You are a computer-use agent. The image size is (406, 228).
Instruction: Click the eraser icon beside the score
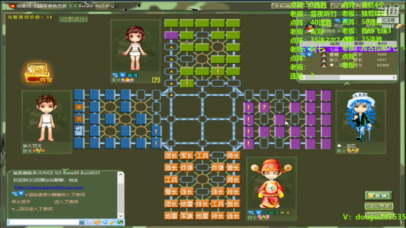click(x=399, y=26)
